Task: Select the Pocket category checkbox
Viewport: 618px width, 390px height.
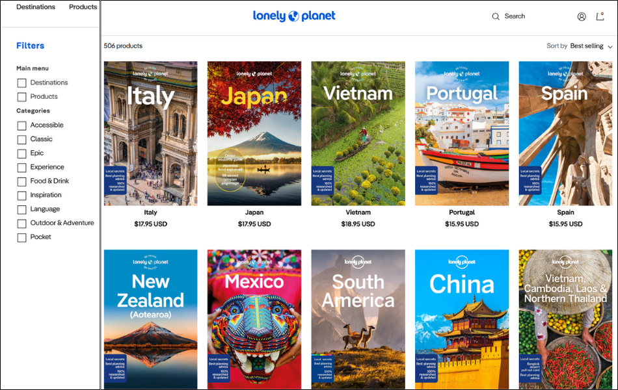Action: (x=22, y=237)
